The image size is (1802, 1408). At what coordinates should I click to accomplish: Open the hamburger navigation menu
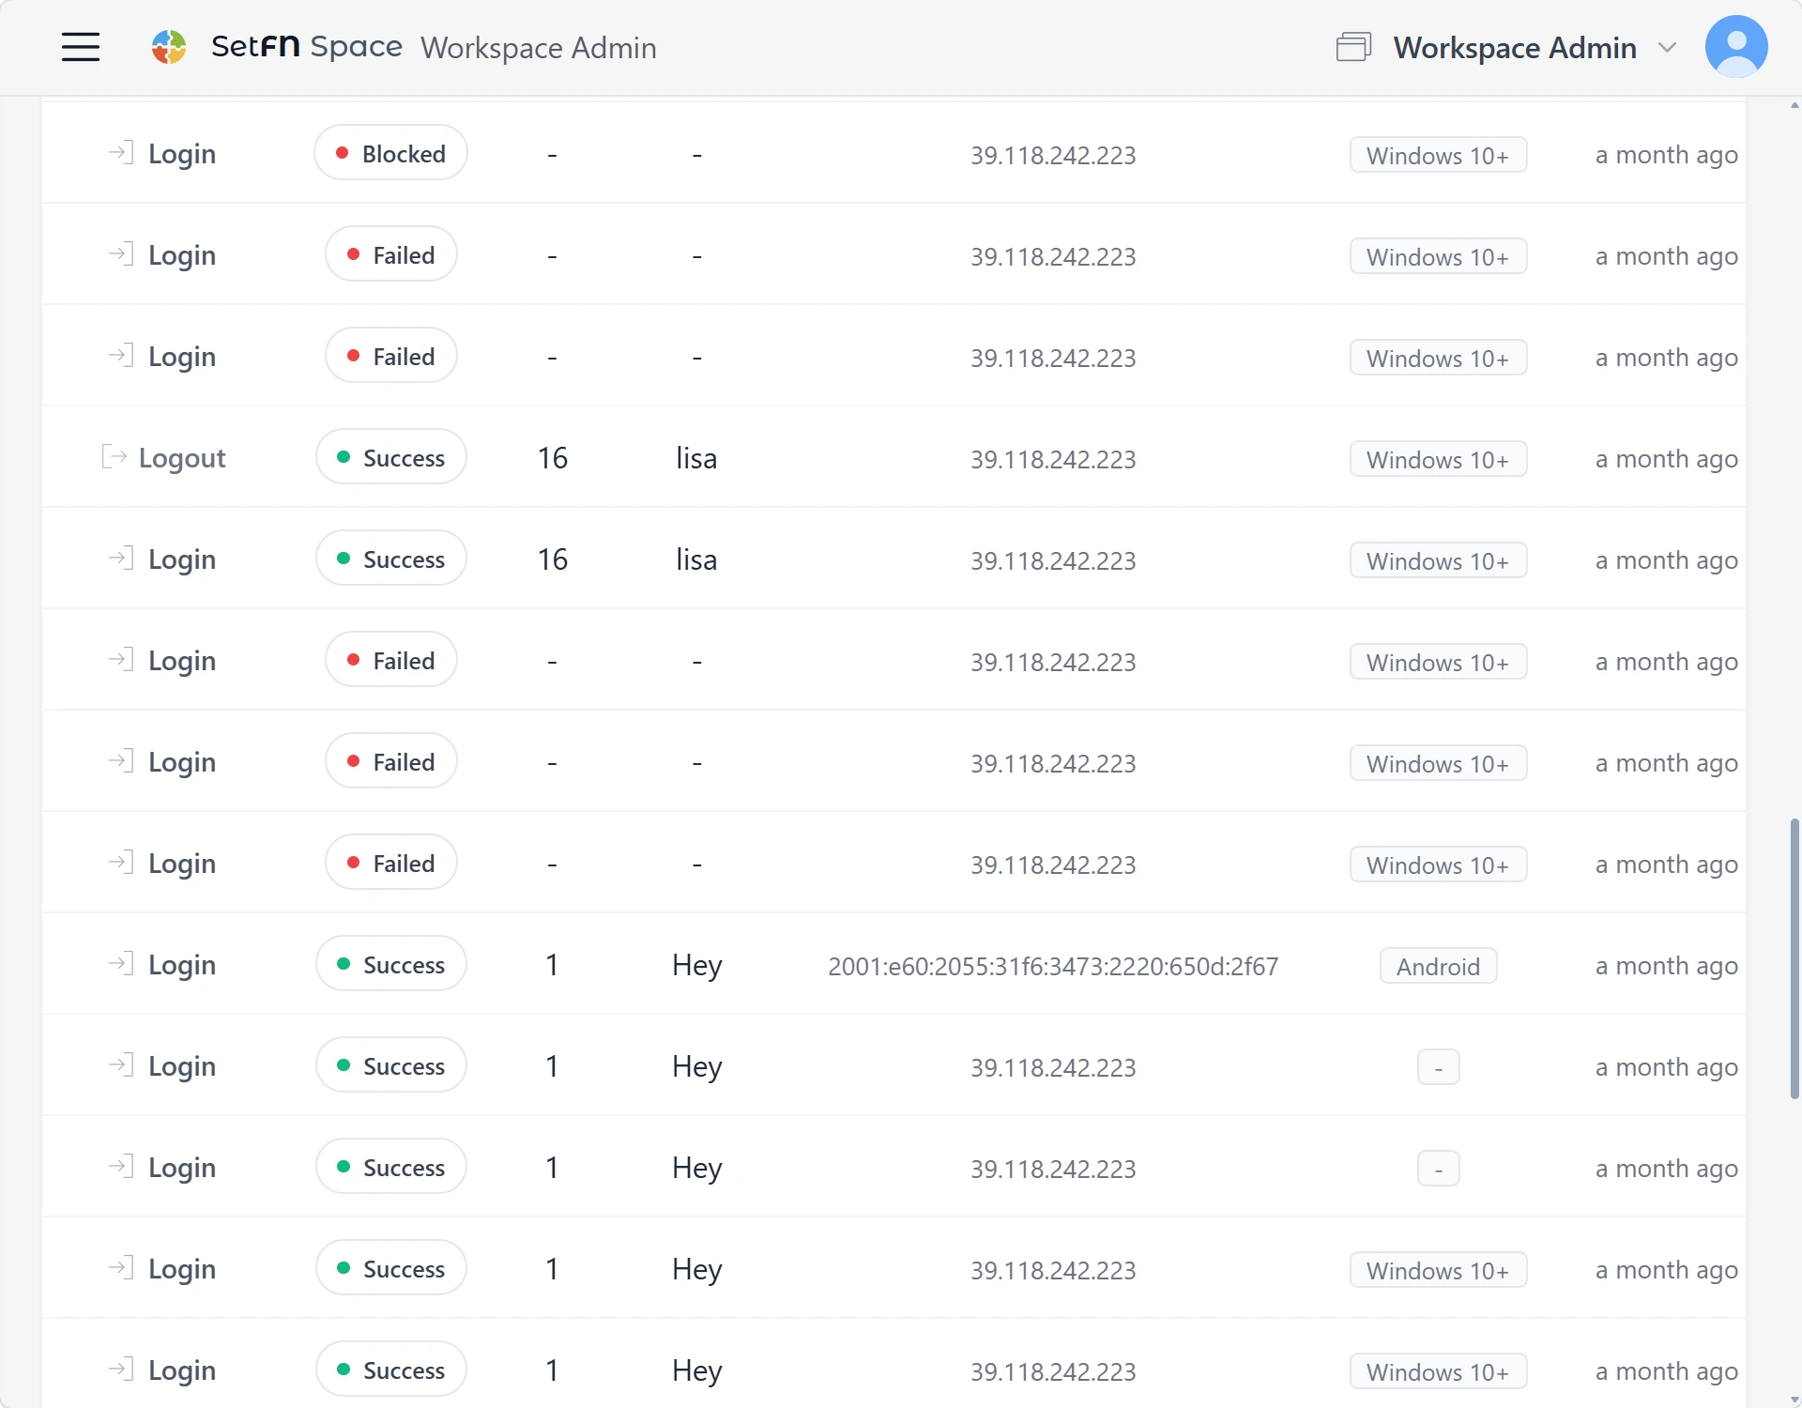tap(81, 47)
